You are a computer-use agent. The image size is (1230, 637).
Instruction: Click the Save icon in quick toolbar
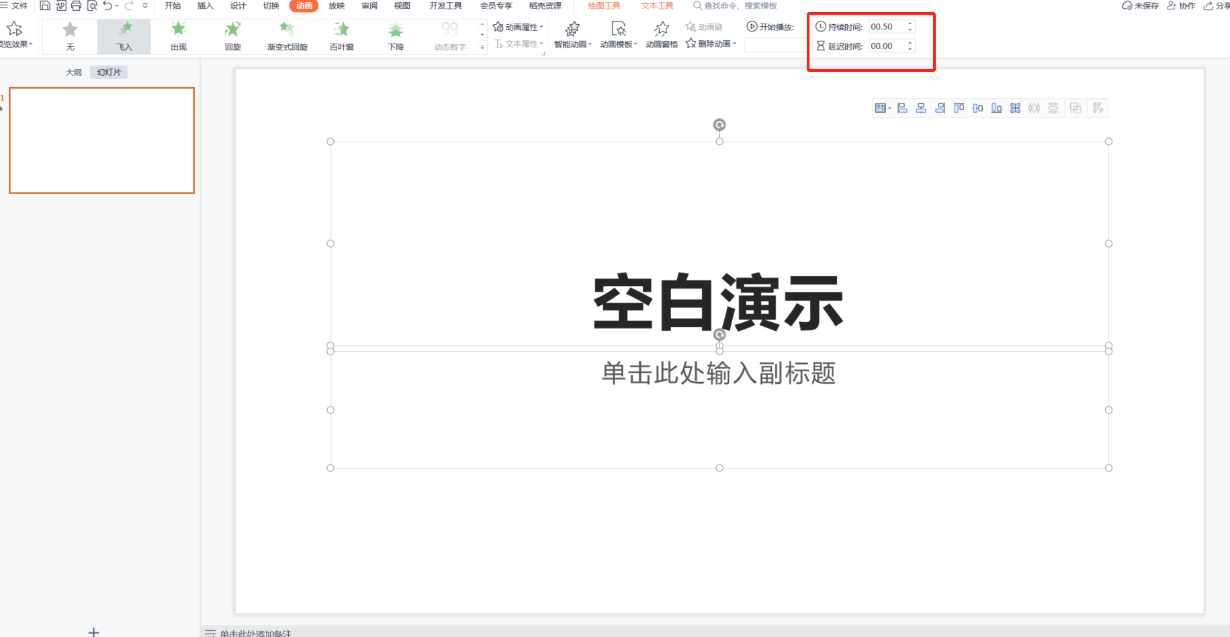click(x=45, y=6)
